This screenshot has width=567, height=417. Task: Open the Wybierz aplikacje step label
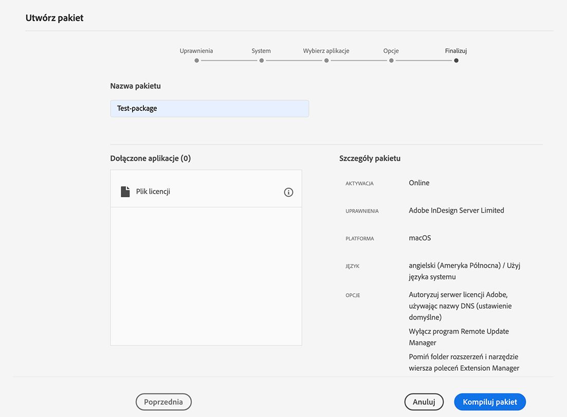[x=326, y=51]
